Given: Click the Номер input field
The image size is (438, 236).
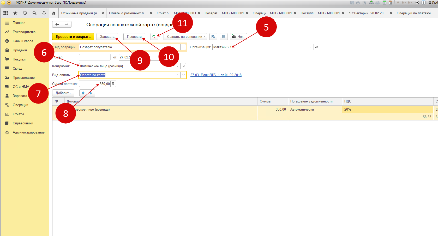Looking at the screenshot, I should pyautogui.click(x=95, y=57).
